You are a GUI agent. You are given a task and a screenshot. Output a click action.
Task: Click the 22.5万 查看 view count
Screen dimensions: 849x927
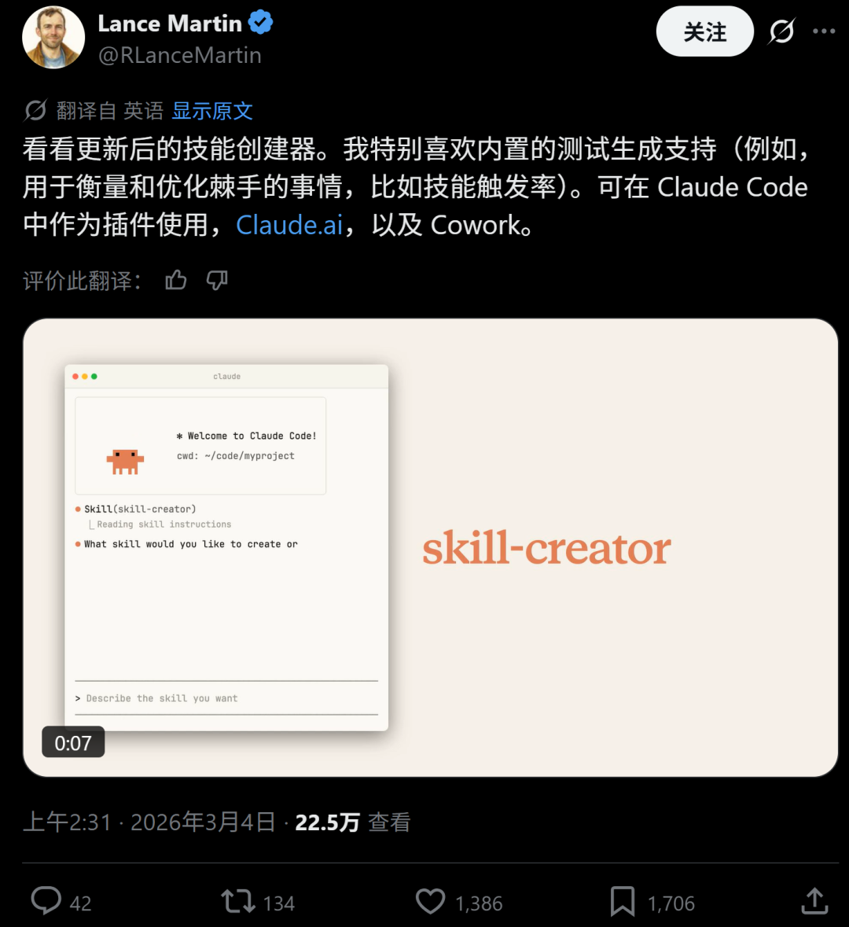[352, 822]
